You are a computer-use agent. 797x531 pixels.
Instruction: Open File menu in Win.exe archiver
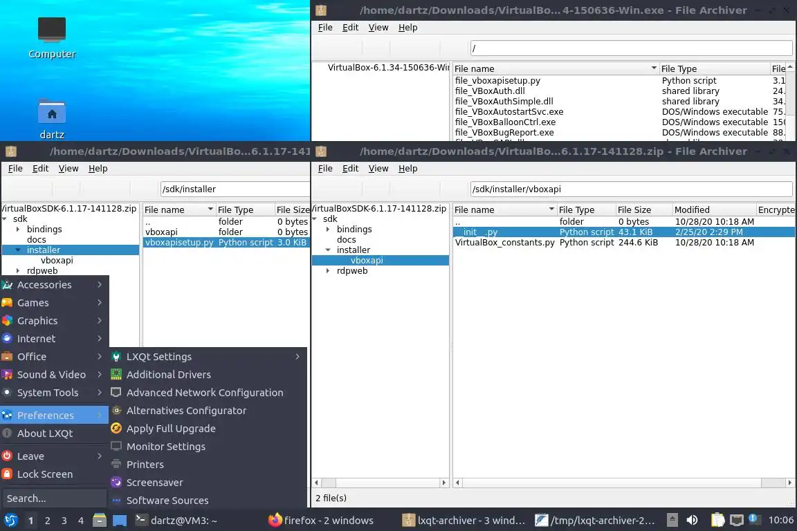click(325, 28)
